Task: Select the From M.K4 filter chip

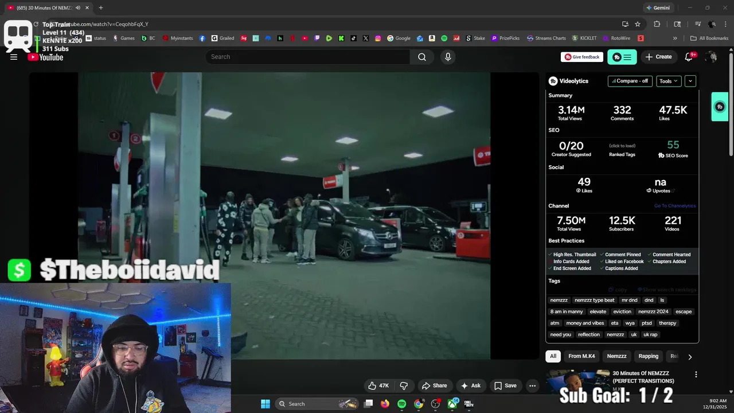Action: coord(581,356)
